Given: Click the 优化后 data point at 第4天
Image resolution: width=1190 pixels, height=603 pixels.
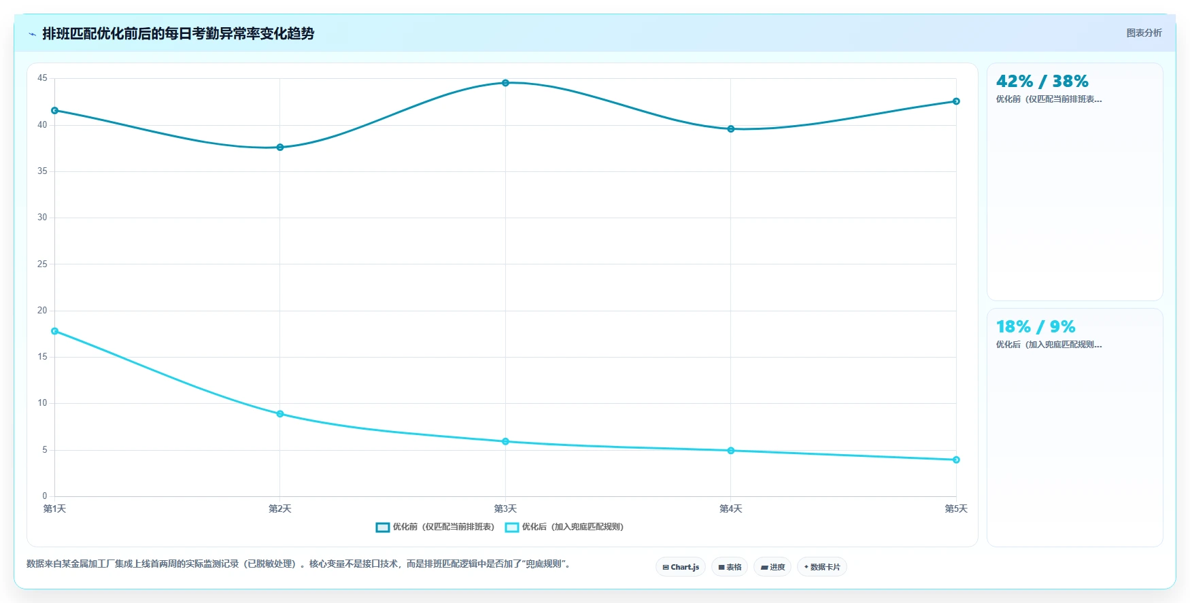Looking at the screenshot, I should click(x=731, y=451).
